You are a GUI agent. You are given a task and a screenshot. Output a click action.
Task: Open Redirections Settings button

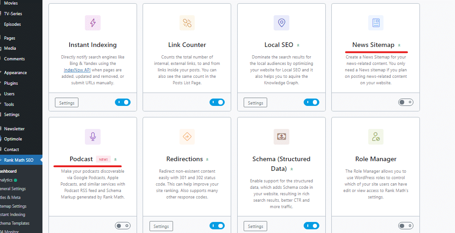tap(161, 227)
